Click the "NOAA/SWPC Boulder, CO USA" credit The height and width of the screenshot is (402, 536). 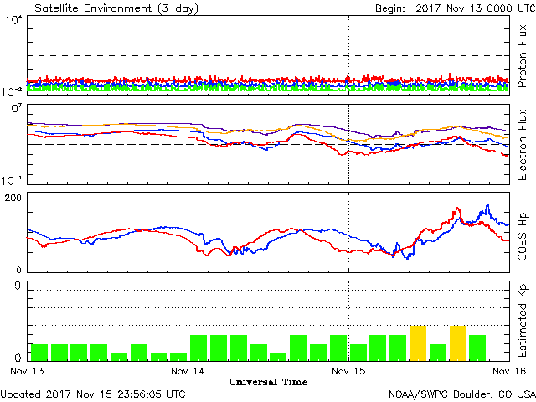point(462,394)
